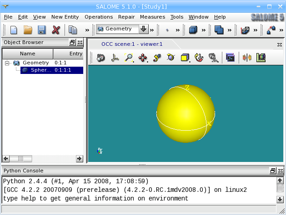Open the New Entity menu

65,17
